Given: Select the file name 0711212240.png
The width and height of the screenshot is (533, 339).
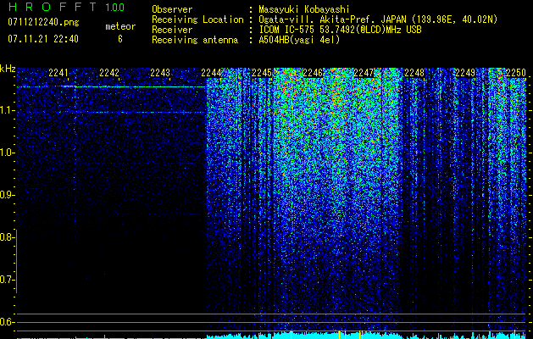Looking at the screenshot, I should point(43,22).
